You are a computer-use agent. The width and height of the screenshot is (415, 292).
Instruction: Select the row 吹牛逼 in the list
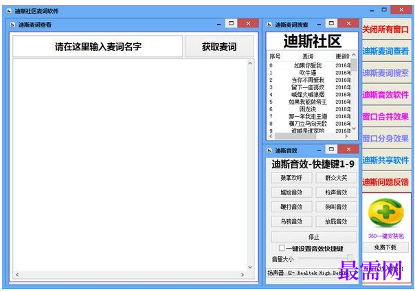309,73
